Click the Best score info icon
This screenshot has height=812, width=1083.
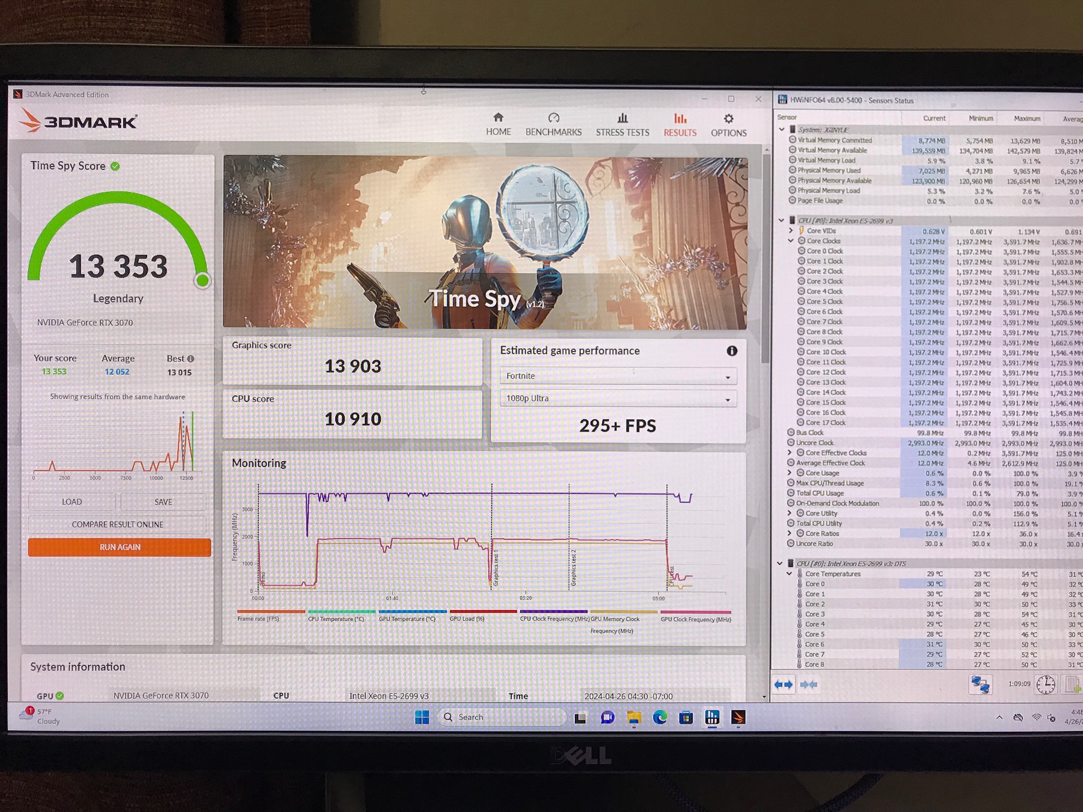point(191,358)
